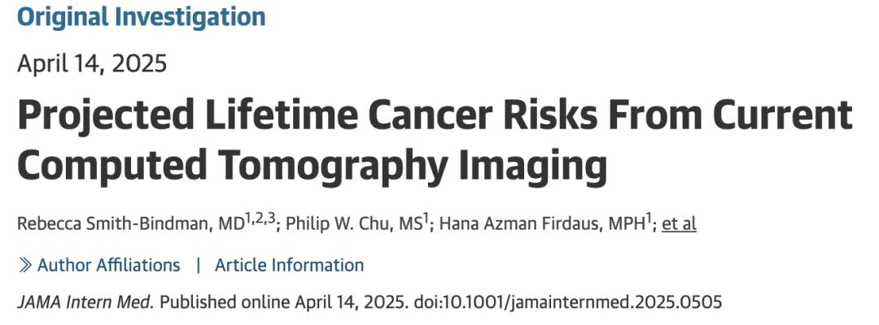Click the 'et al' authors link

[x=679, y=223]
